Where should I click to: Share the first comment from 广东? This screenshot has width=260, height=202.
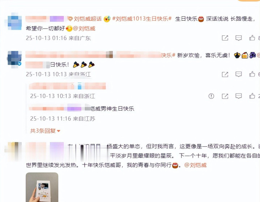(x=225, y=38)
